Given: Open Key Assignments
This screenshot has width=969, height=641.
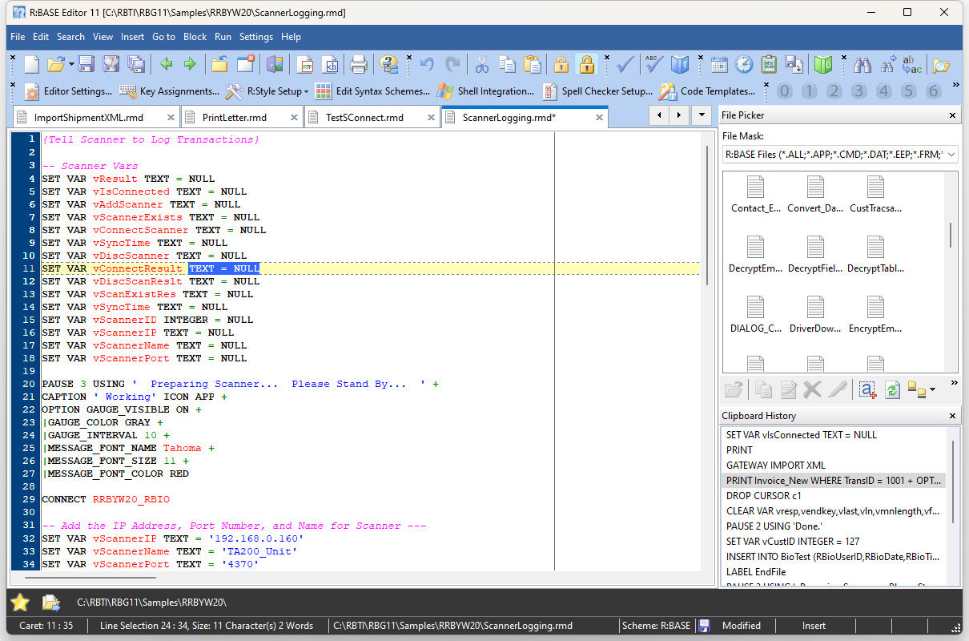Looking at the screenshot, I should (169, 91).
